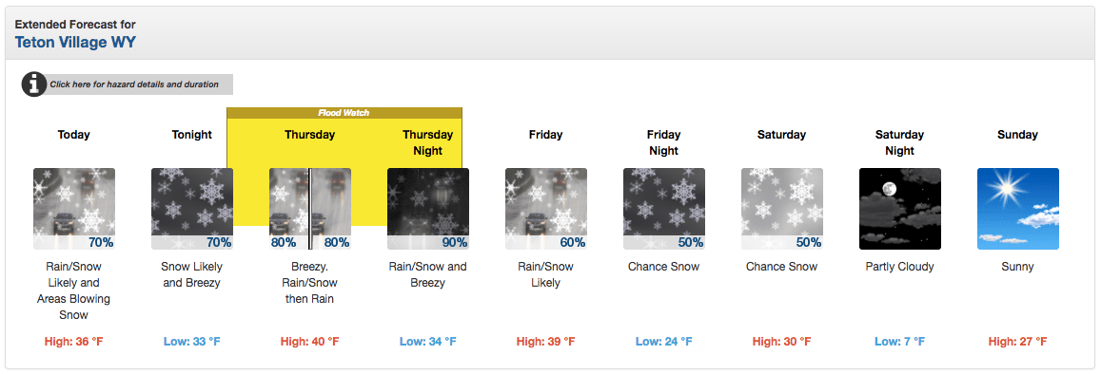Viewport: 1101px width, 374px height.
Task: Click the 'Breezy. Rain/Snow then Rain' description
Action: pyautogui.click(x=309, y=283)
